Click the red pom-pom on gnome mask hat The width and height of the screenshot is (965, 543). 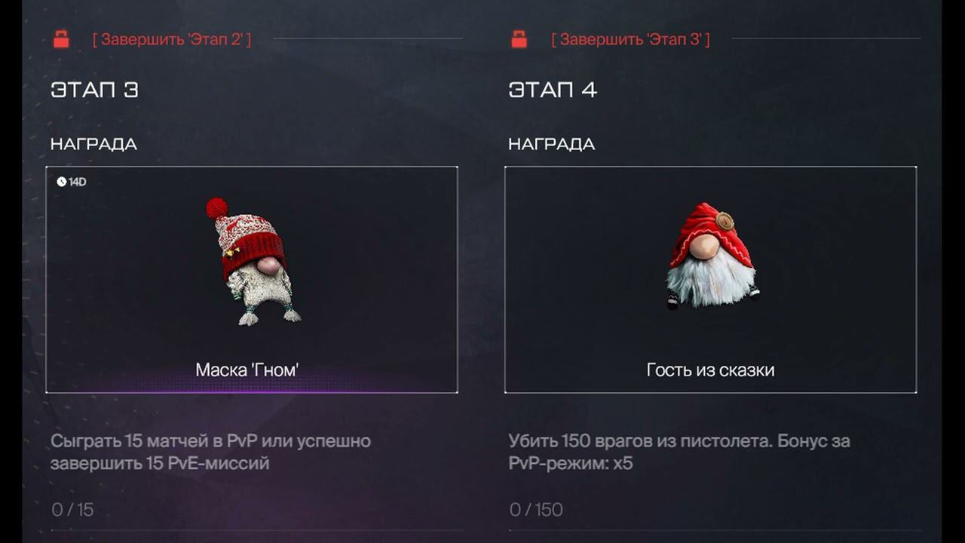point(217,207)
